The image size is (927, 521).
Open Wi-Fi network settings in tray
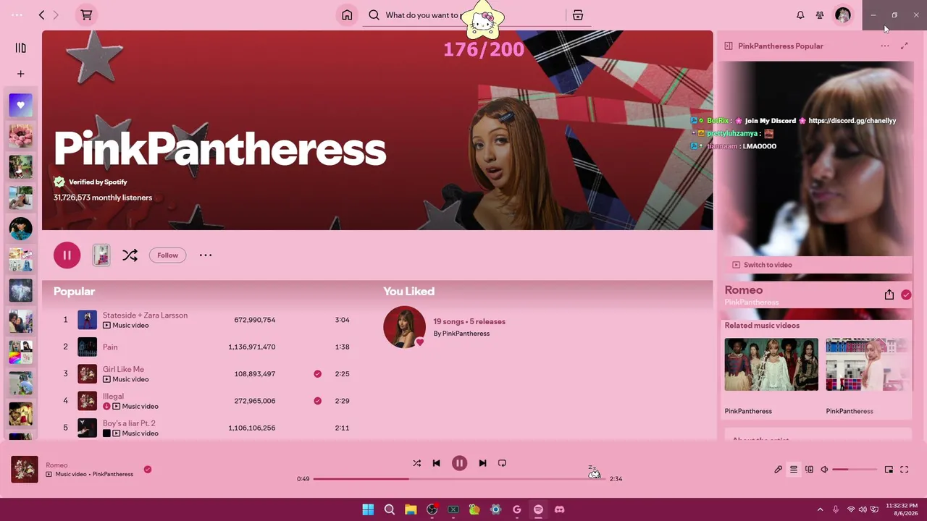coord(851,509)
